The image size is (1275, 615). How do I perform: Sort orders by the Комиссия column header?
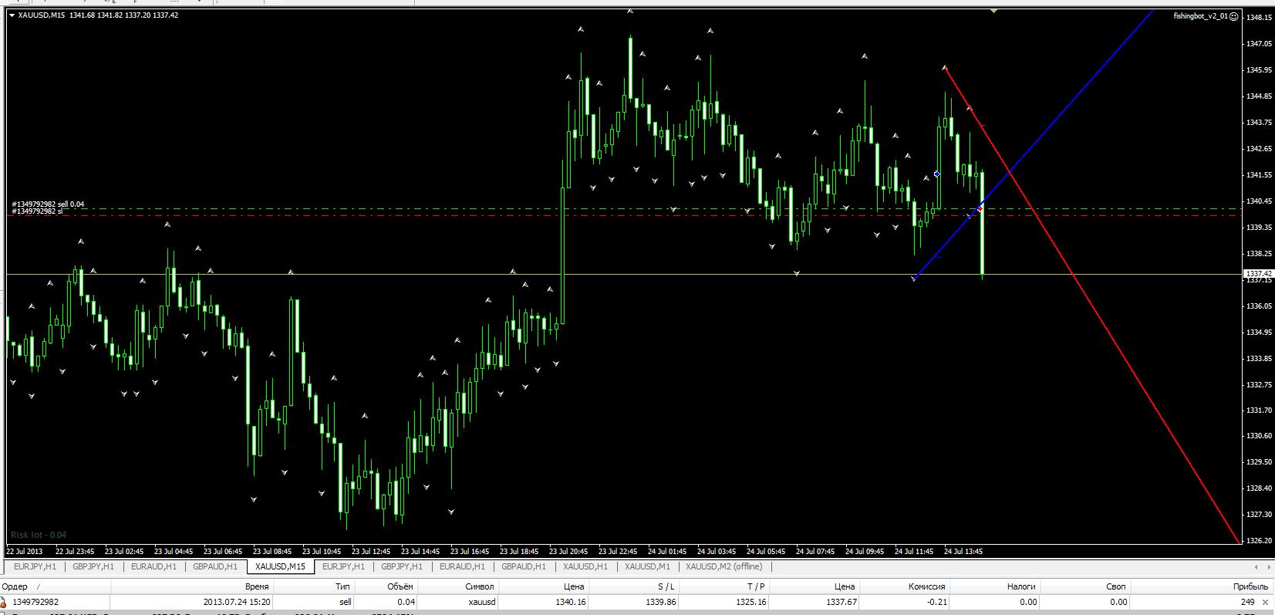tap(905, 586)
